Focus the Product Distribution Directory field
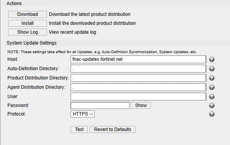Screen dimensions: 230x145 tap(138, 78)
